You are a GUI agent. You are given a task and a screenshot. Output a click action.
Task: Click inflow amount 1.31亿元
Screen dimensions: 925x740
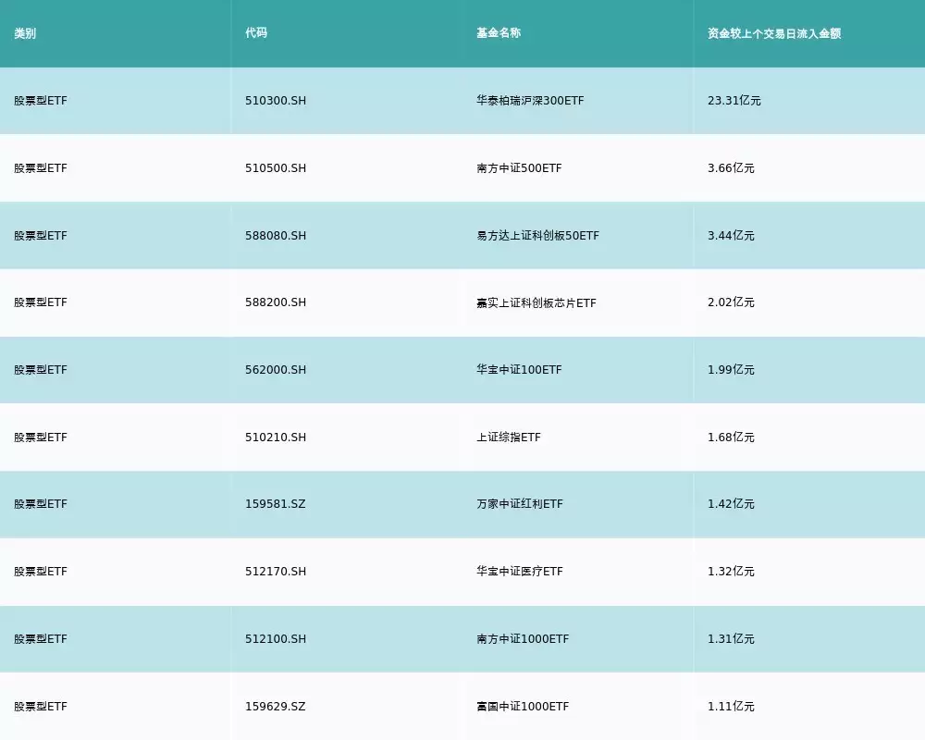click(731, 639)
